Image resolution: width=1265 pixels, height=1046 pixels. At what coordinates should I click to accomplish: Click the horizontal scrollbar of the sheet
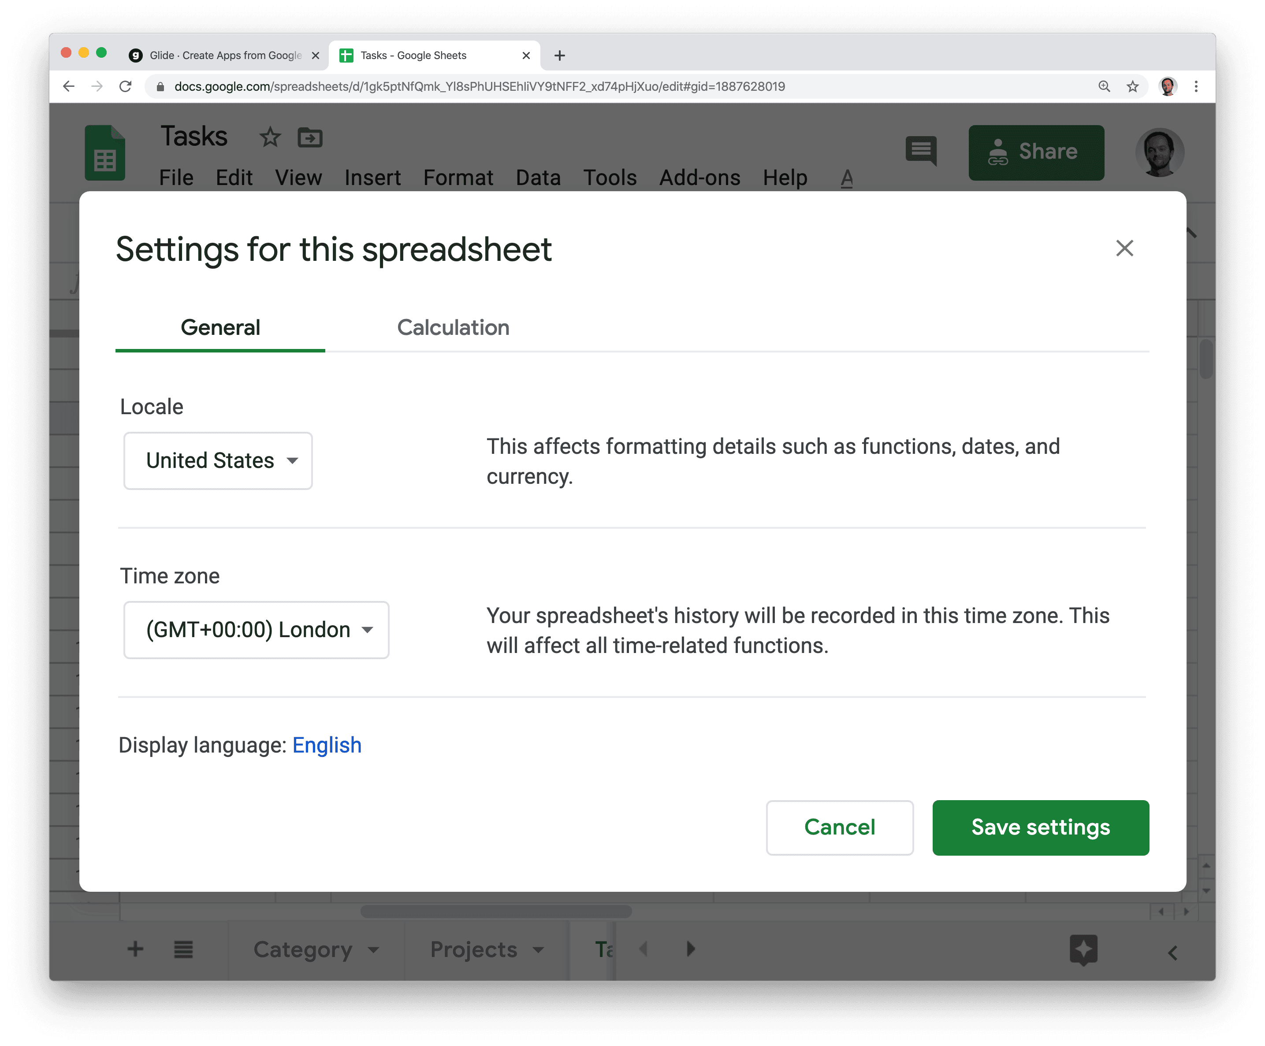(x=496, y=912)
